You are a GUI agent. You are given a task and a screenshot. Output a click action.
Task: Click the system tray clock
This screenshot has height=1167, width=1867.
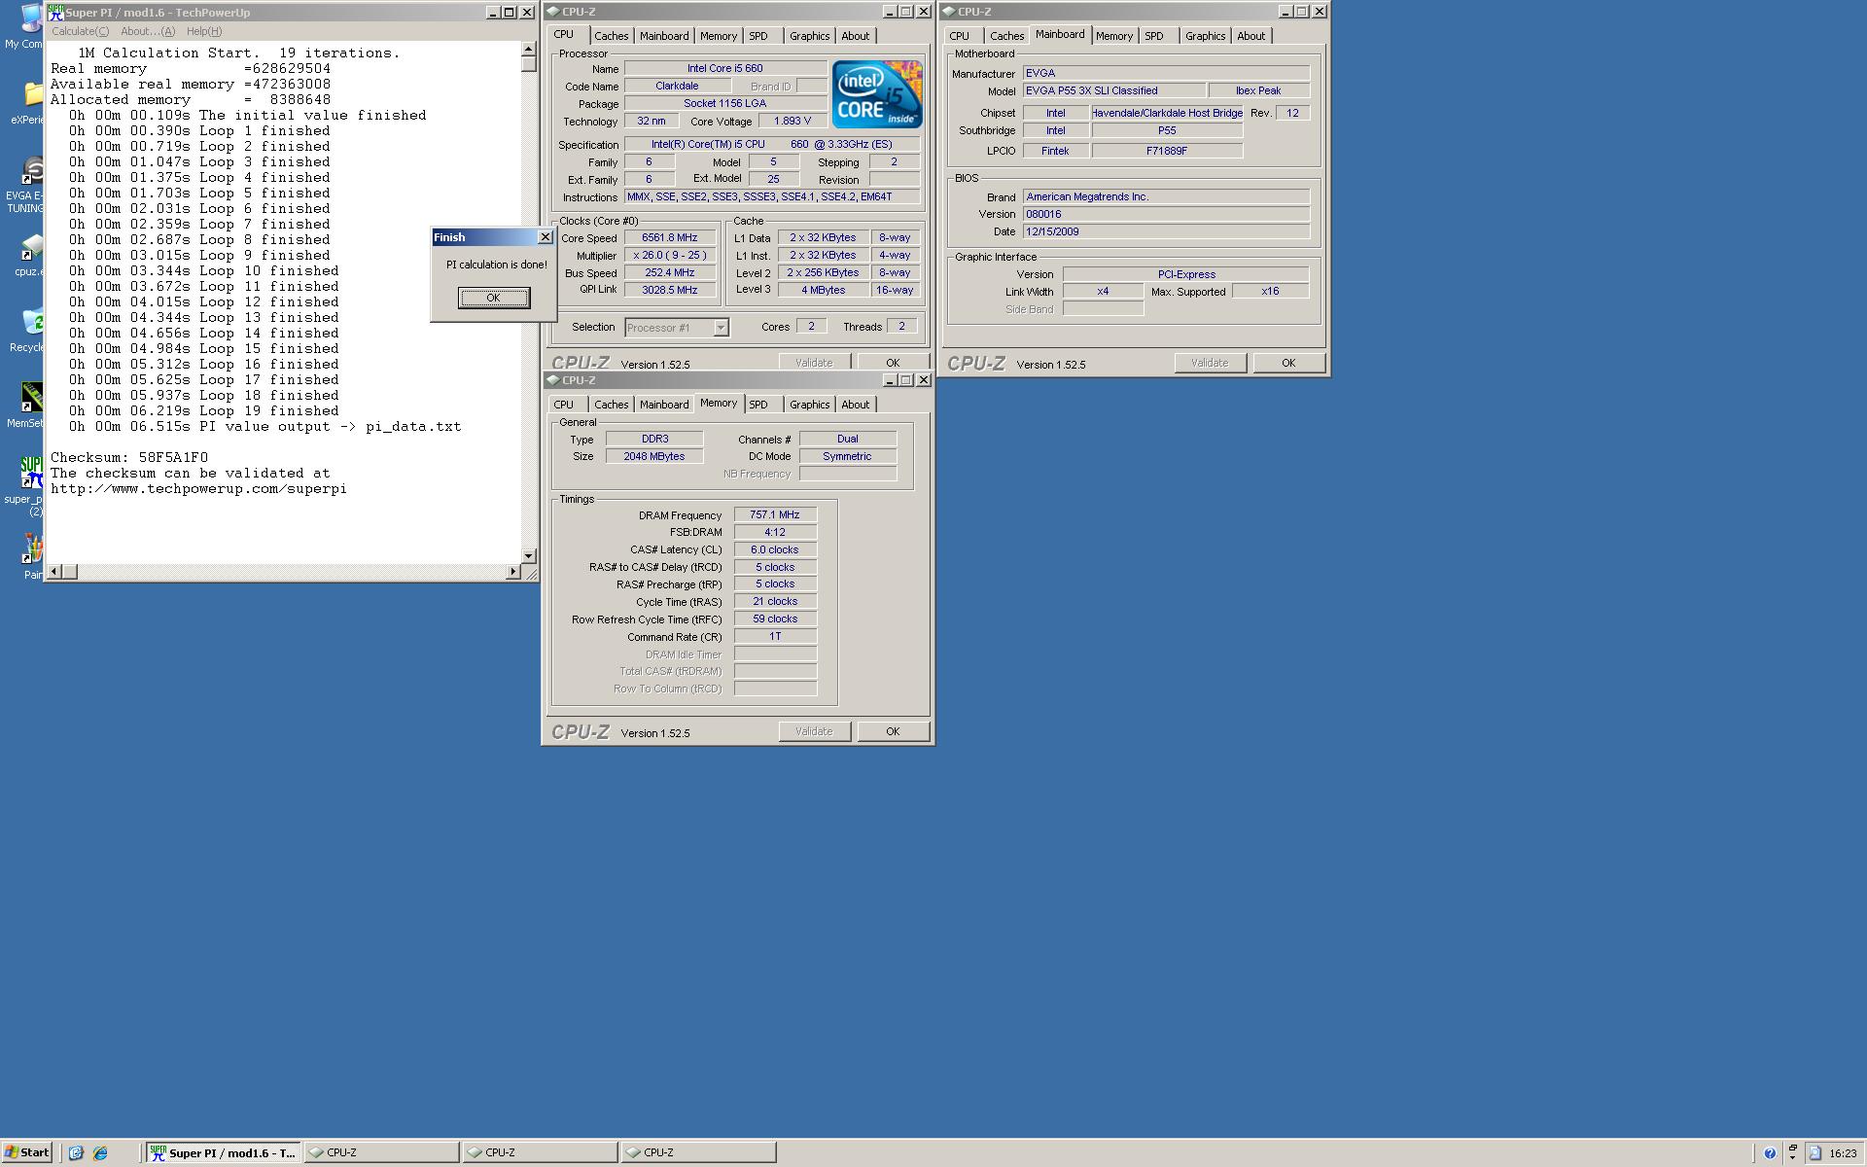(1843, 1153)
